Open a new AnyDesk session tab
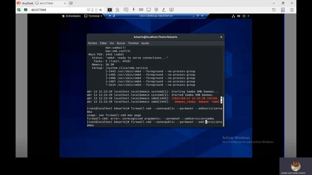The height and width of the screenshot is (175, 312). click(71, 3)
